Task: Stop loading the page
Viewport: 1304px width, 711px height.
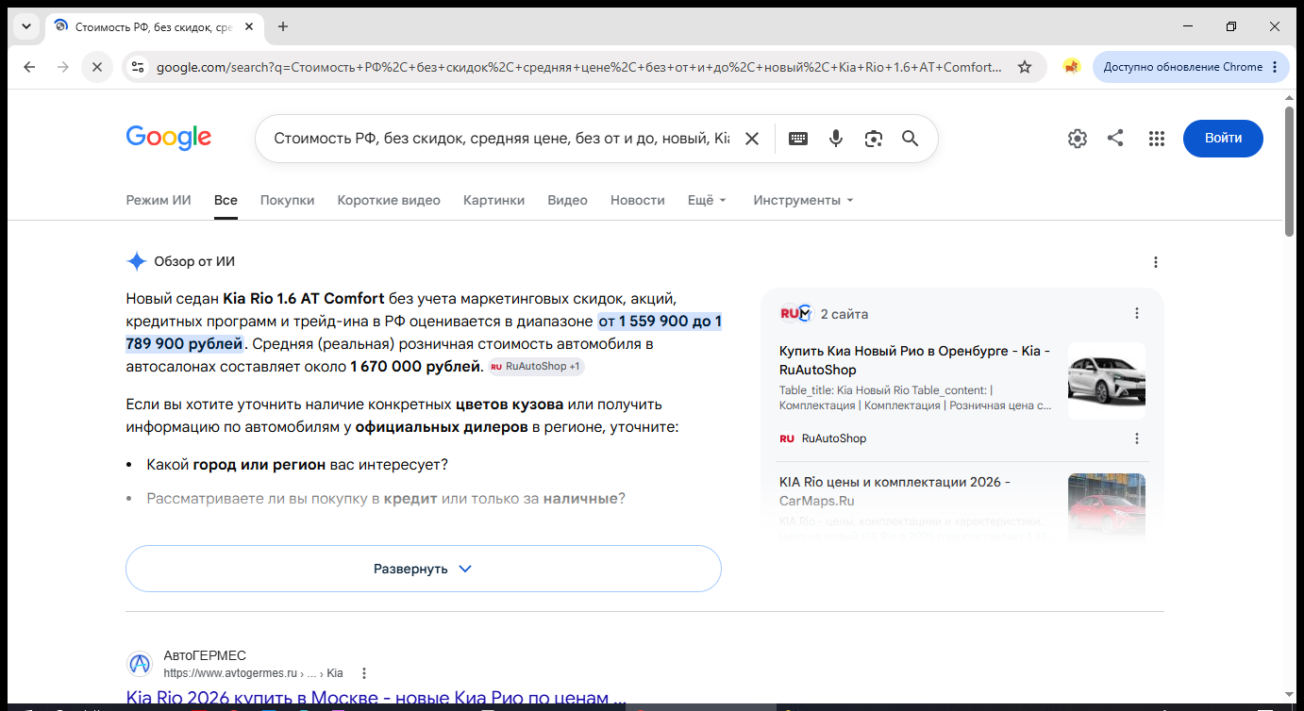Action: coord(97,67)
